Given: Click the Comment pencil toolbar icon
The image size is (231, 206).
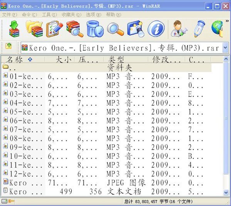Looking at the screenshot, I should point(199,29).
